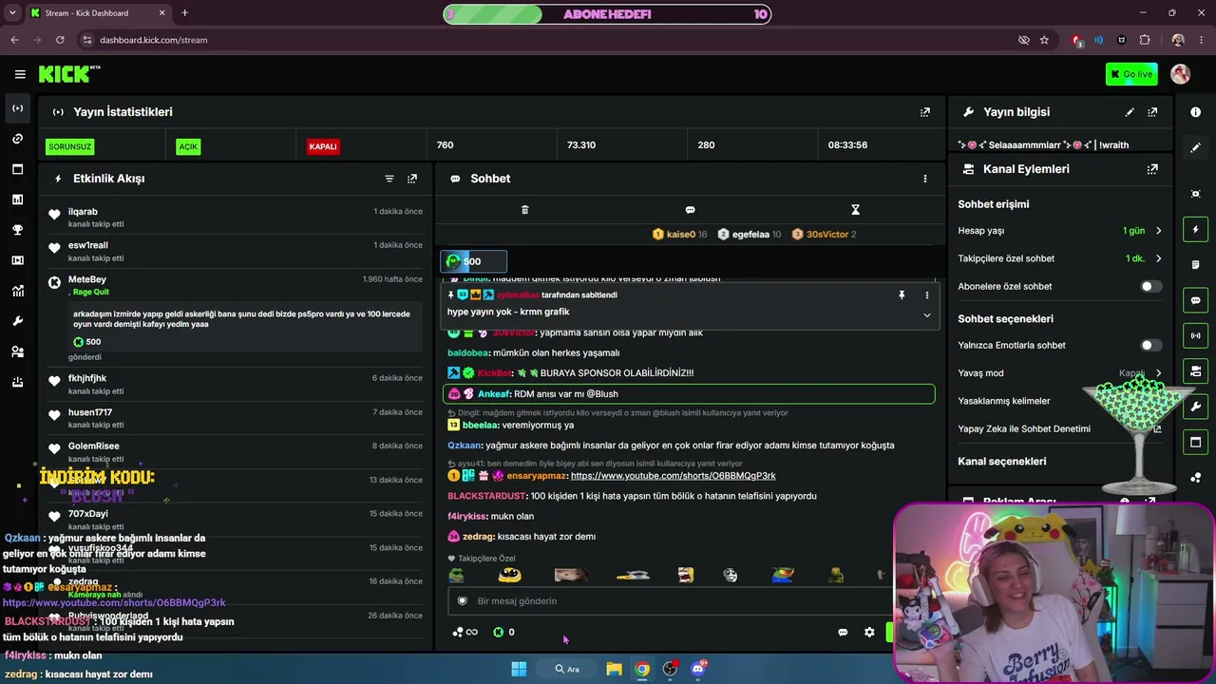Viewport: 1216px width, 684px height.
Task: Pop out the Yayın İstatistikleri panel
Action: pos(925,112)
